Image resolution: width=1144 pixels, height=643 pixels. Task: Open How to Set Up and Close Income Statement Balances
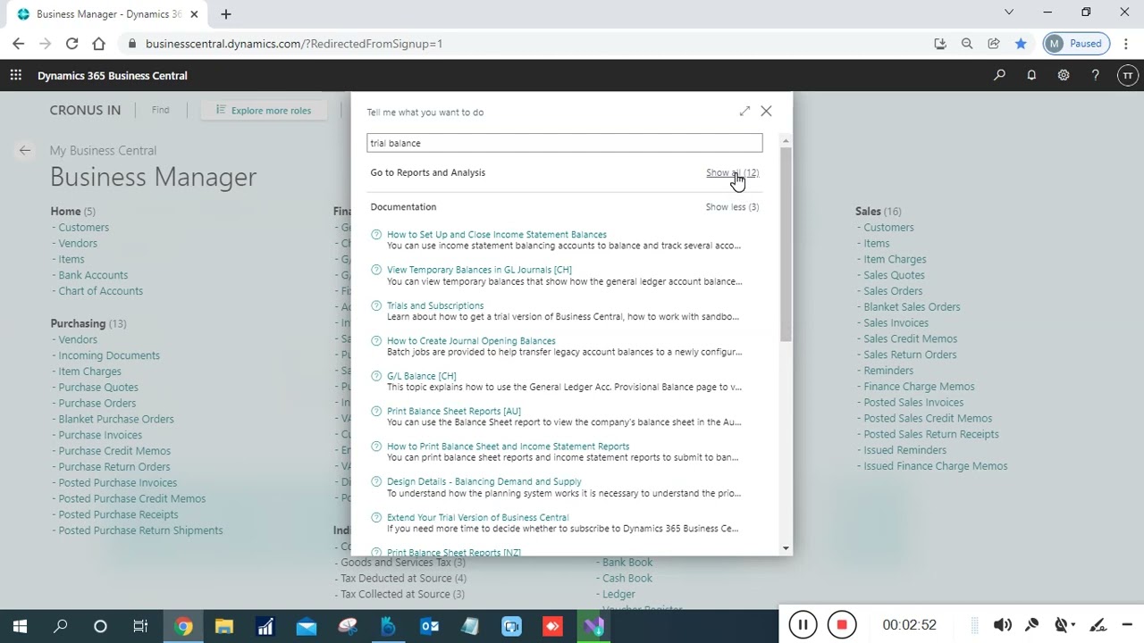tap(497, 234)
